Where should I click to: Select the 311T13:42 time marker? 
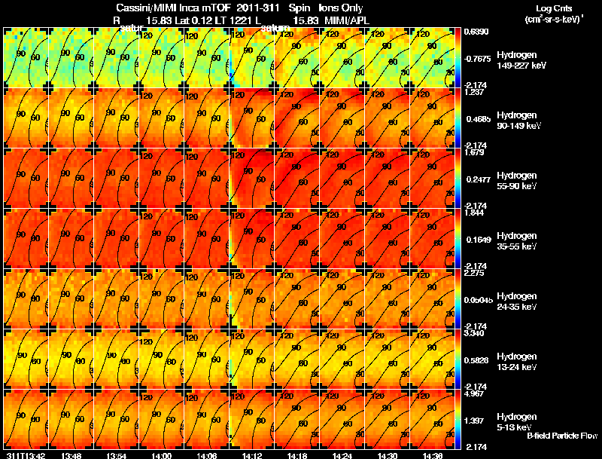tap(26, 455)
